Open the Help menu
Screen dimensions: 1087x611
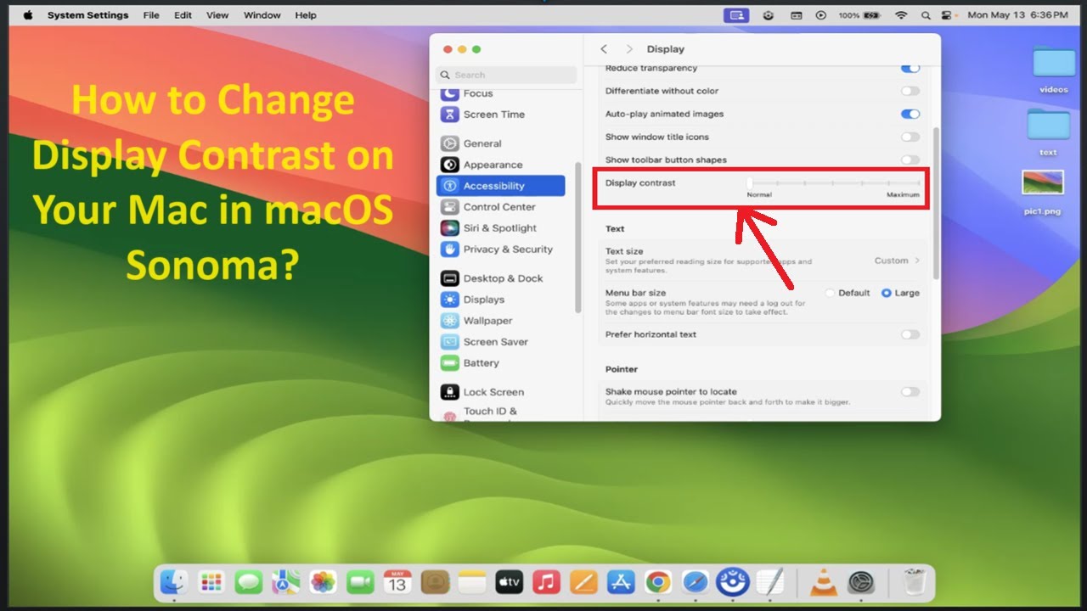(x=306, y=15)
